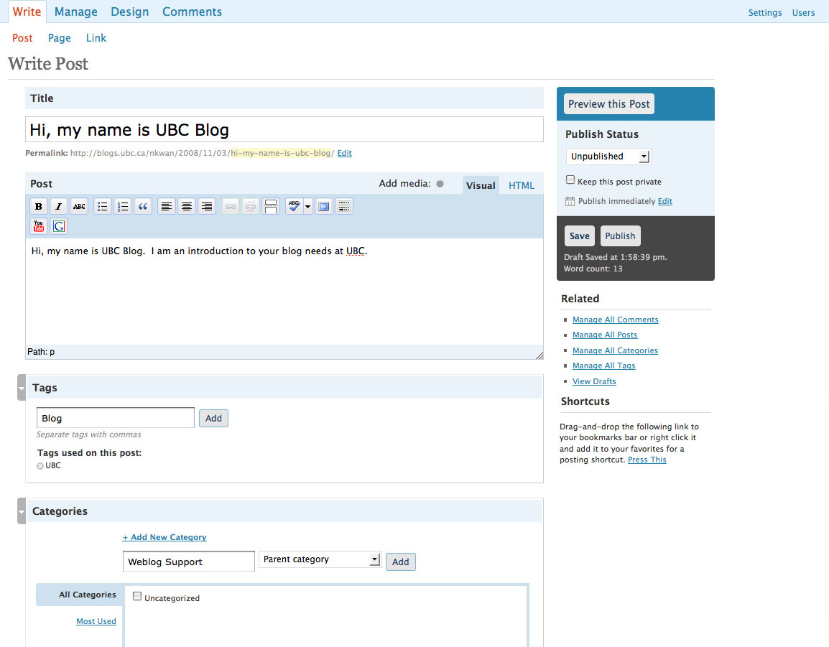Edit the Publish immediately schedule
The width and height of the screenshot is (829, 647).
pos(665,201)
